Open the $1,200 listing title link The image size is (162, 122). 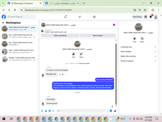pos(56,32)
